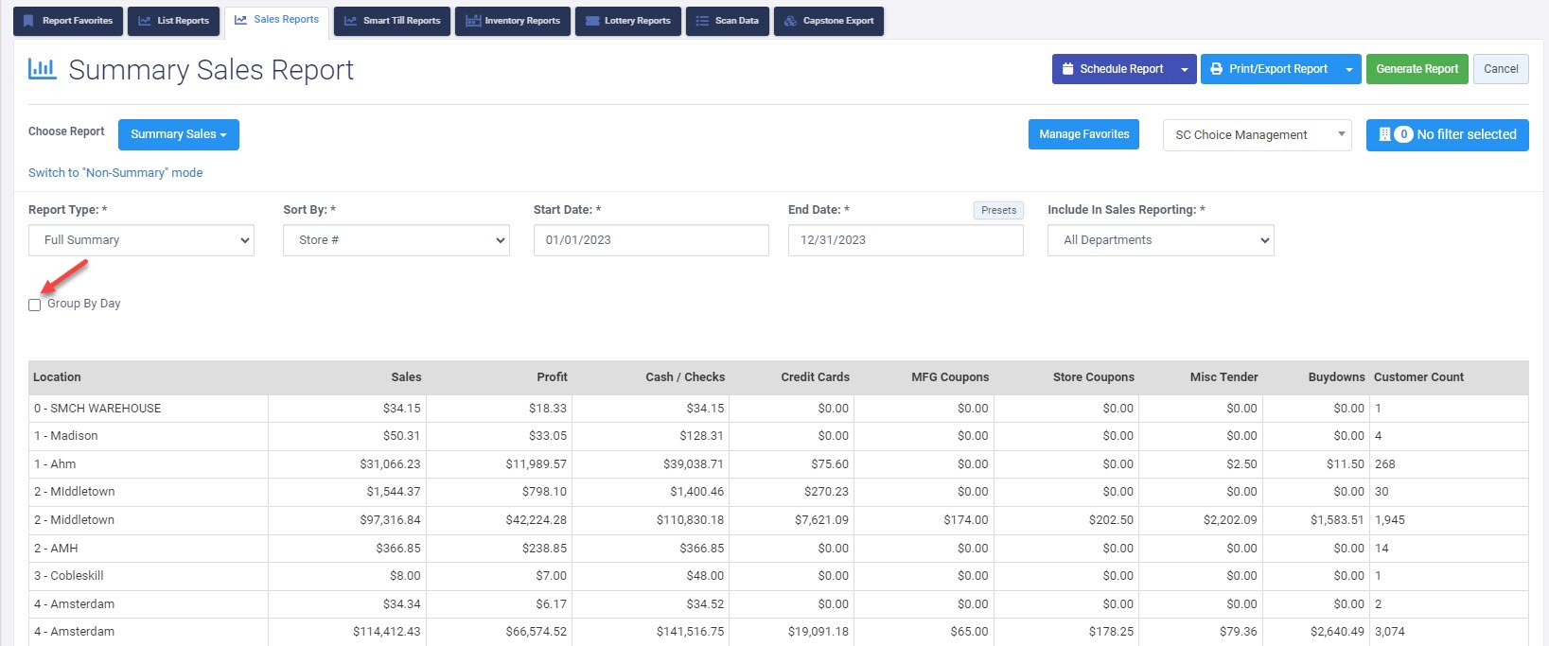Select the 1 - Ahm location cell
Viewport: 1549px width, 646px height.
149,464
